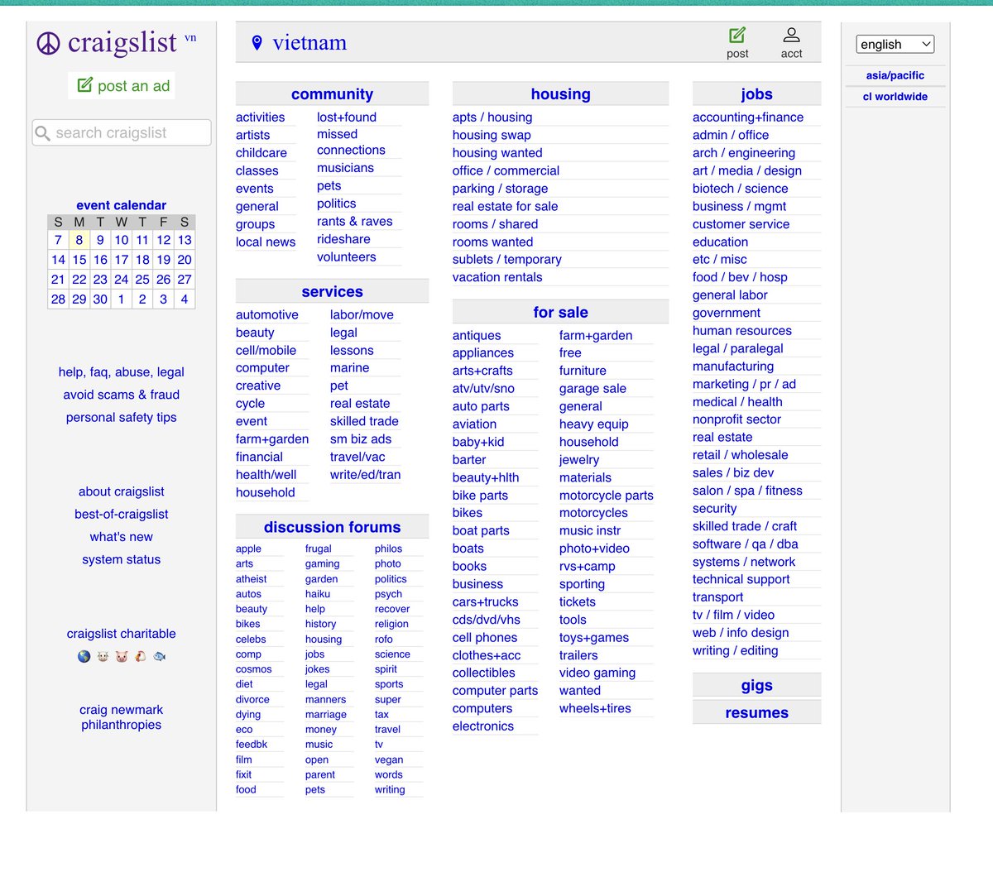The width and height of the screenshot is (993, 872).
Task: Click the vietnam location title
Action: coord(309,43)
